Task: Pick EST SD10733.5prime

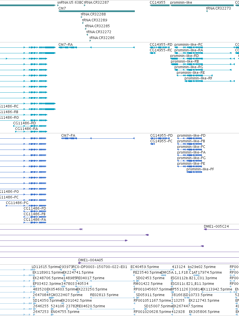Action: click(x=198, y=295)
